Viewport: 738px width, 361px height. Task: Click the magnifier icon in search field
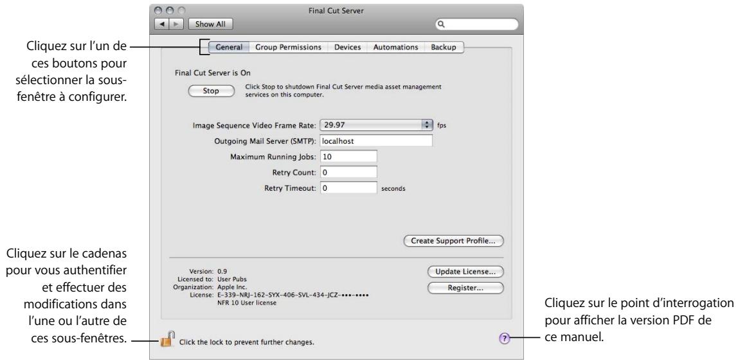pos(442,24)
